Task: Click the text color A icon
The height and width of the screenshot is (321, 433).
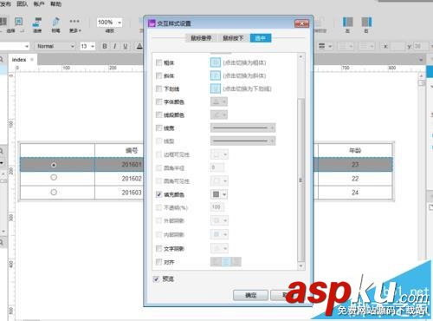Action: tap(139, 46)
